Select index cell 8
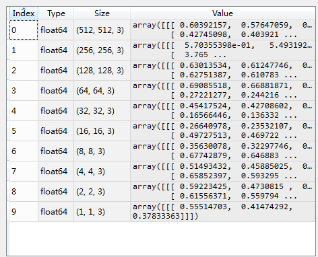The width and height of the screenshot is (318, 257). [24, 191]
